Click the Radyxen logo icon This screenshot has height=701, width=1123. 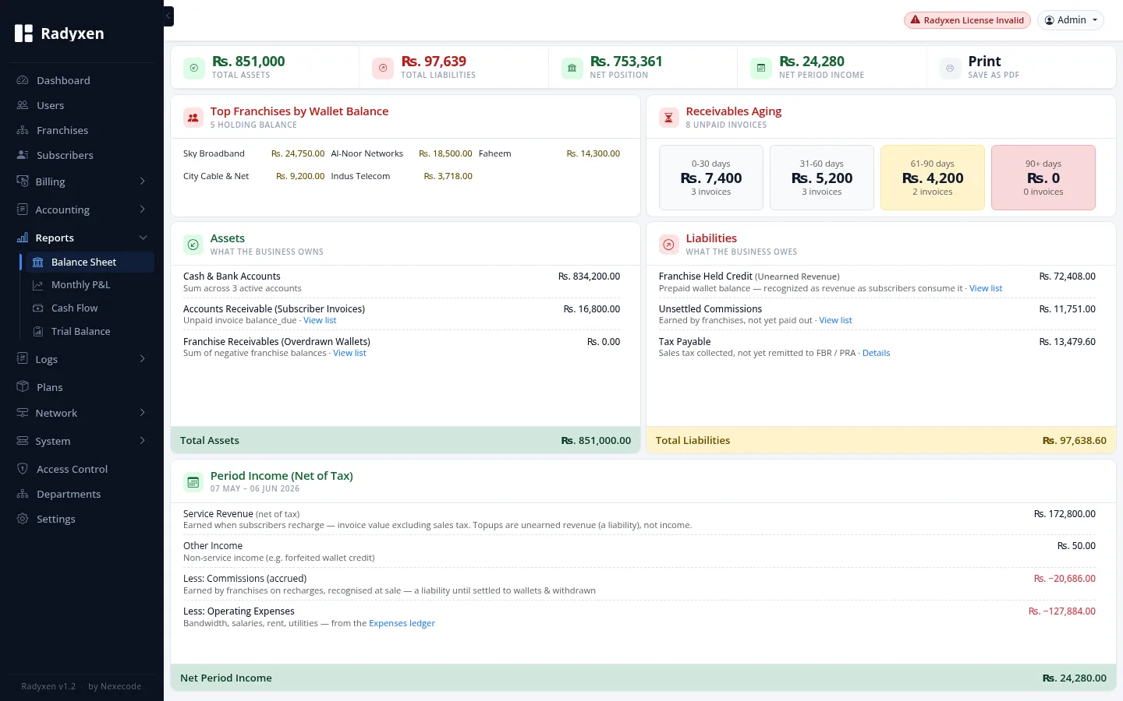click(x=24, y=33)
